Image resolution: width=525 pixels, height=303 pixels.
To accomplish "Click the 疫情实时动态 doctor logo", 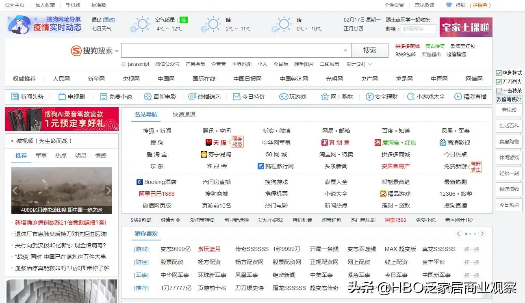I will point(20,24).
